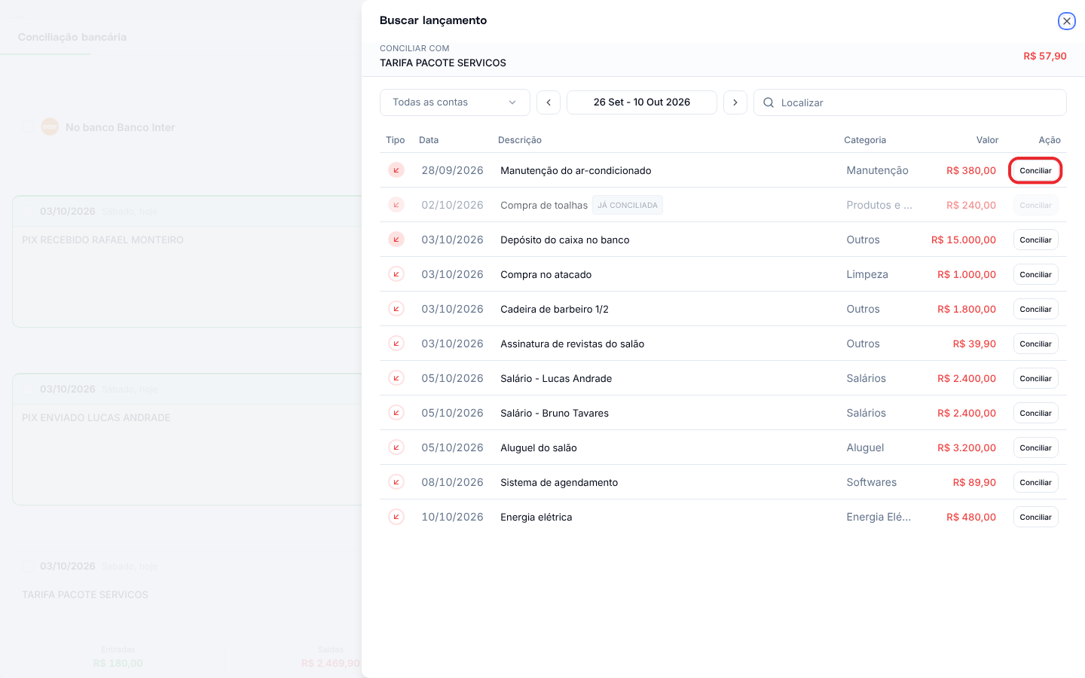
Task: Focus the Localizar search field
Action: 910,102
